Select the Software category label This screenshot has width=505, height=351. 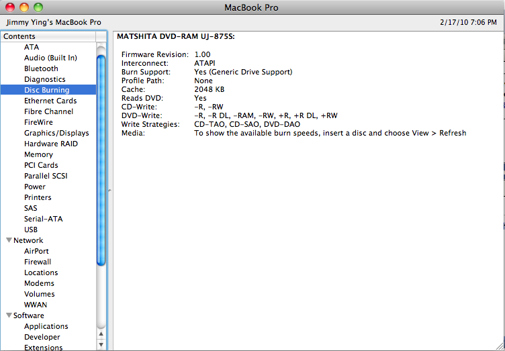[x=29, y=315]
